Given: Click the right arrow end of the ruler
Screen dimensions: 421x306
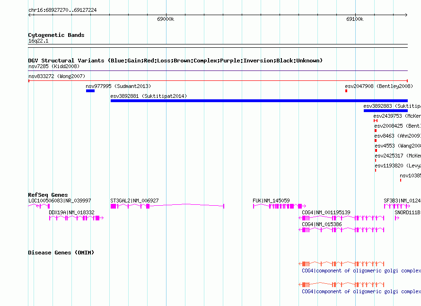Looking at the screenshot, I should [406, 15].
